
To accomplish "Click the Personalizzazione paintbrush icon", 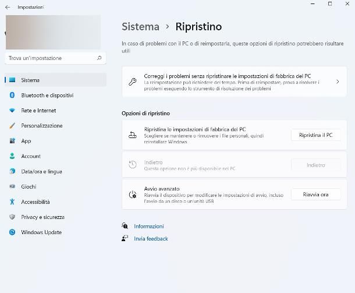I will click(12, 126).
